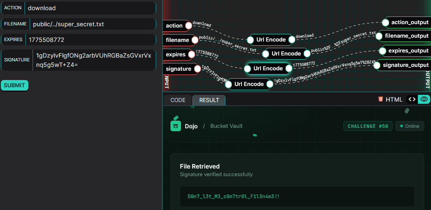Click the output port of the expires node
Viewport: 431px width, 210px height.
(x=192, y=55)
